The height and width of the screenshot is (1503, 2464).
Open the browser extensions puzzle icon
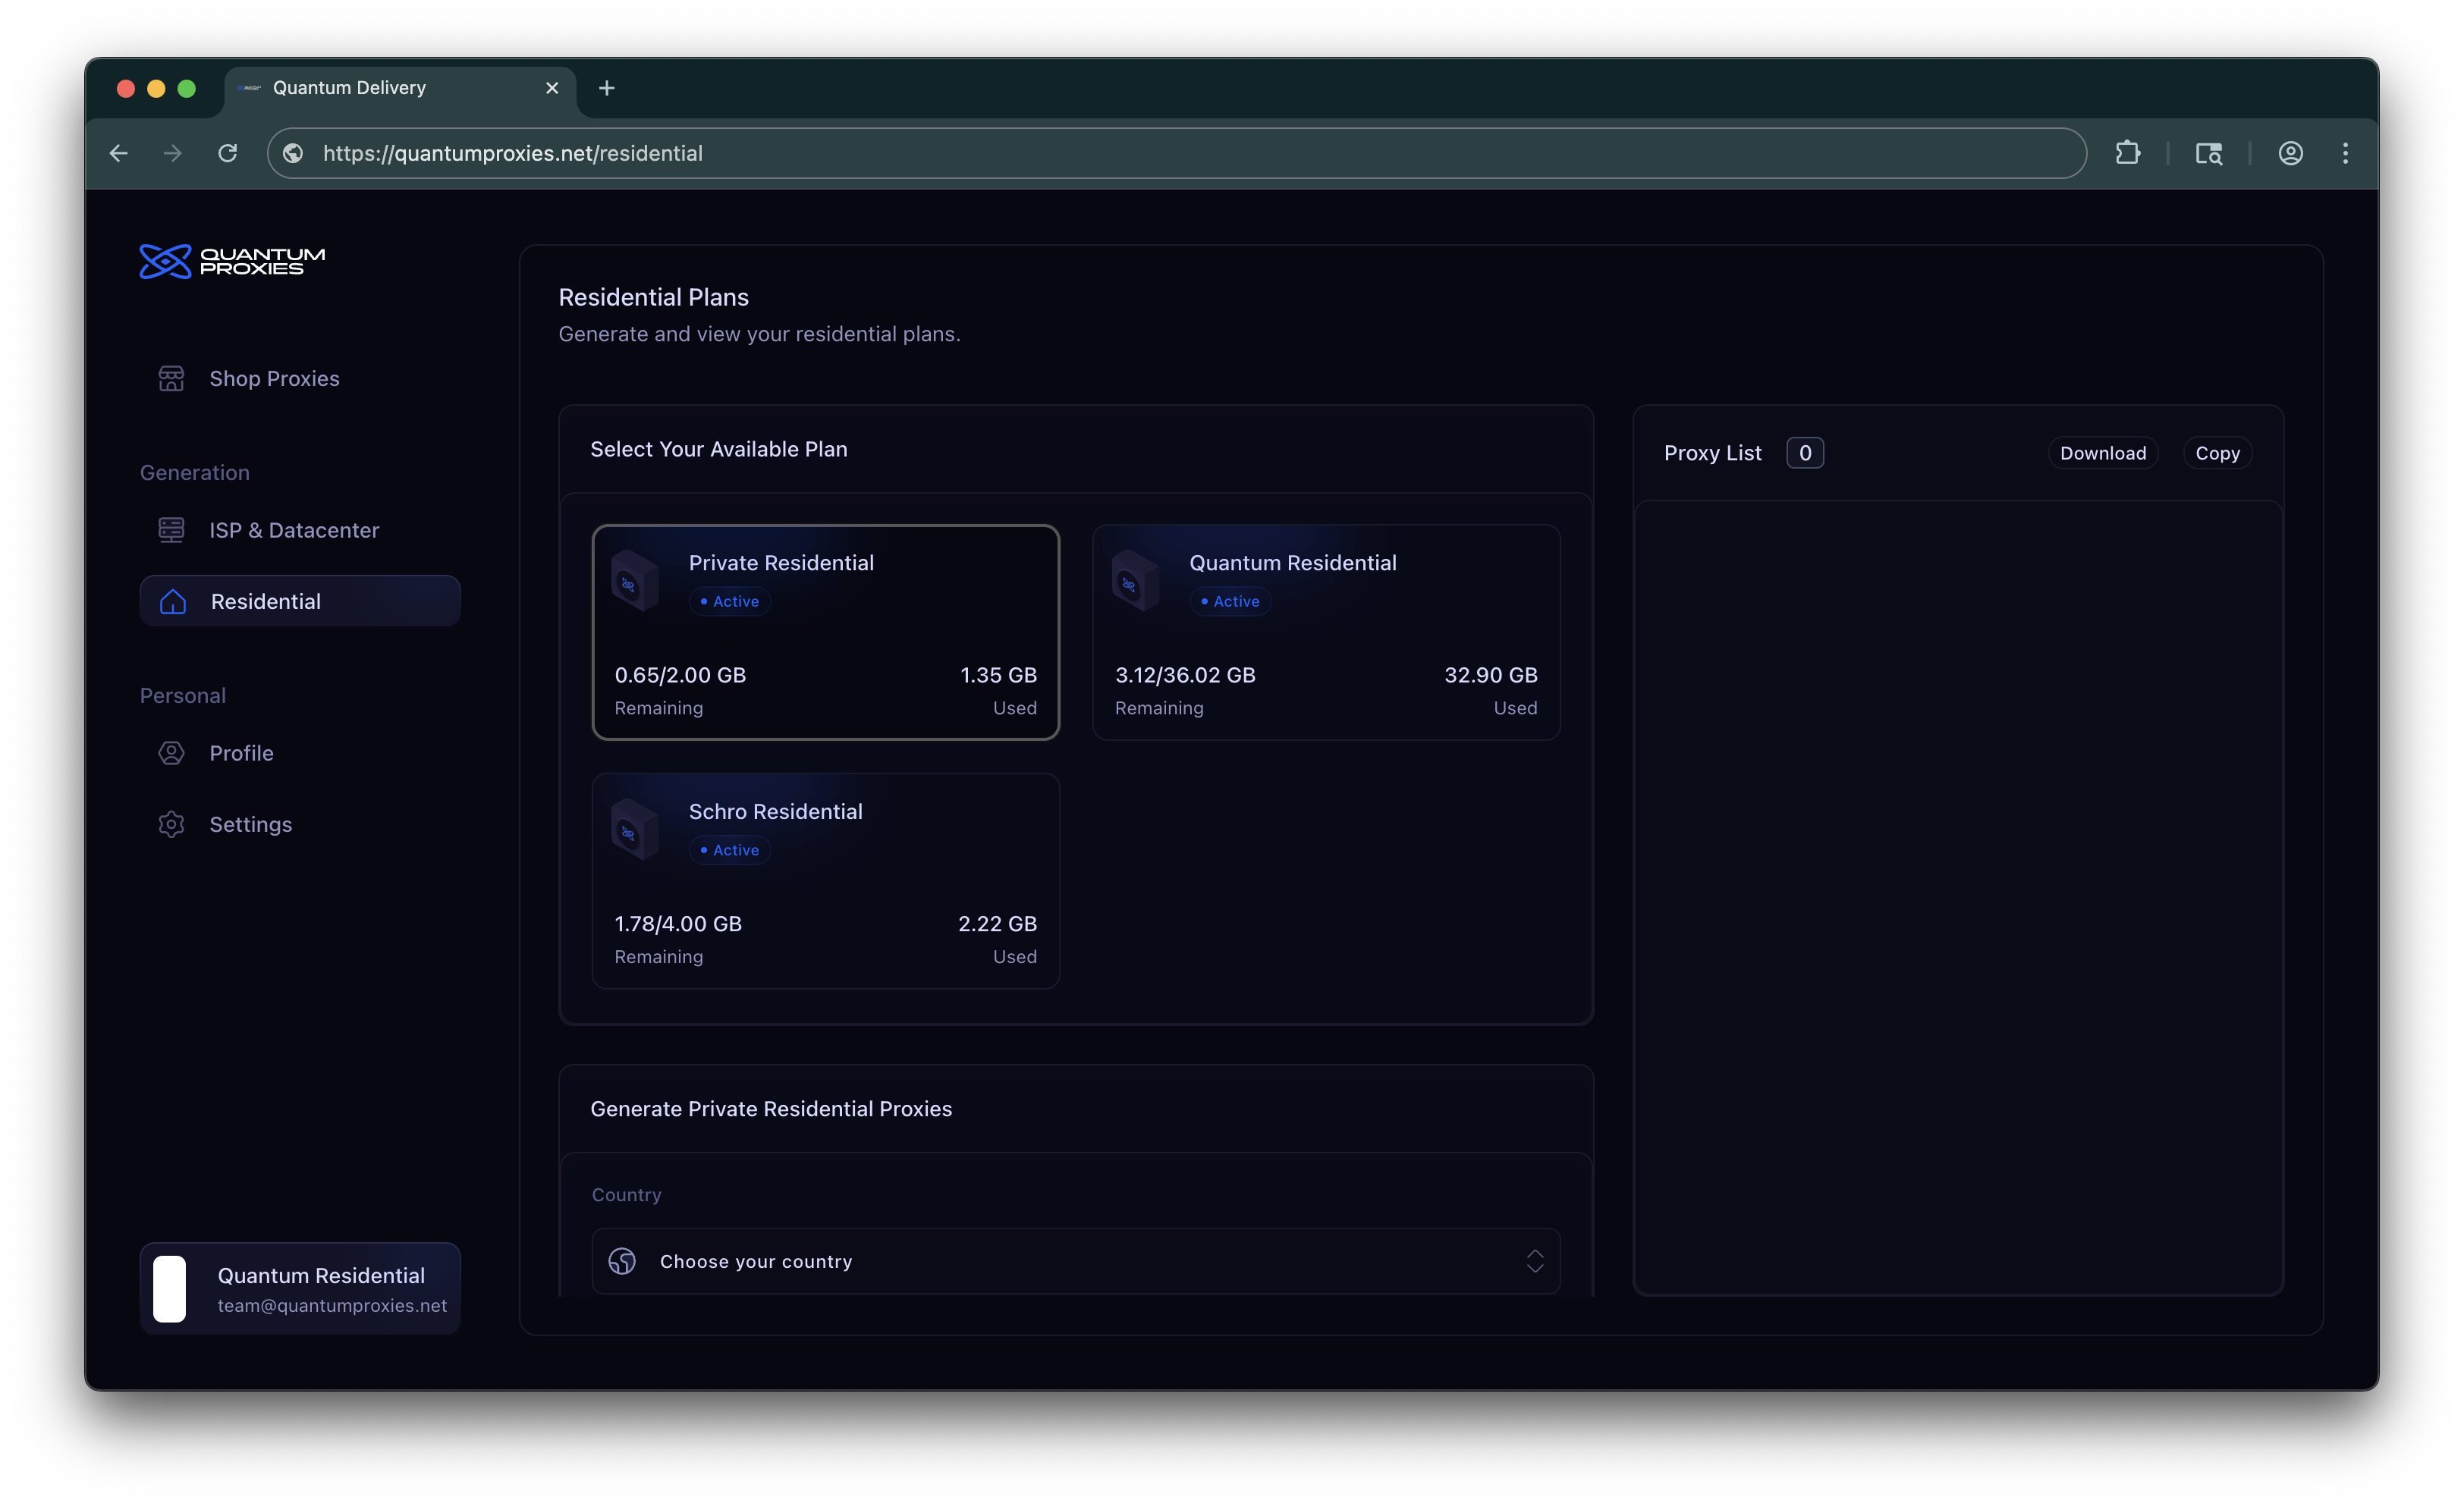click(2128, 153)
